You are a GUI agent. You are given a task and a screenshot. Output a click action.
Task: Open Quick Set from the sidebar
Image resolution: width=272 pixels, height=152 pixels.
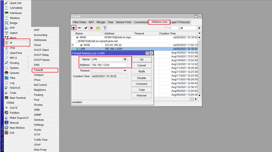click(x=15, y=3)
